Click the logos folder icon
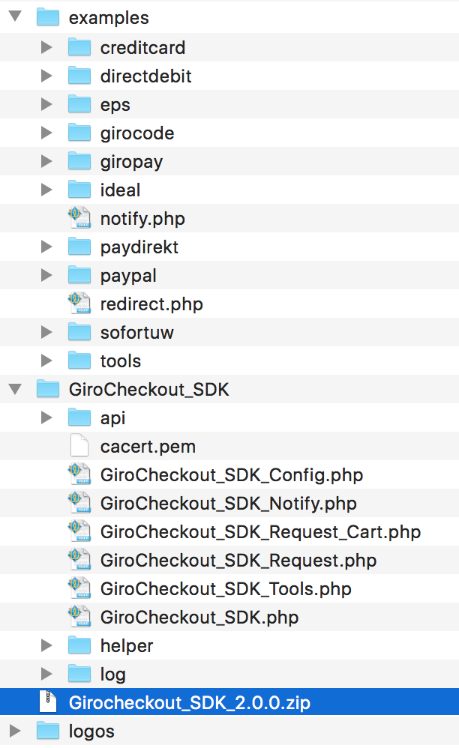 tap(48, 731)
